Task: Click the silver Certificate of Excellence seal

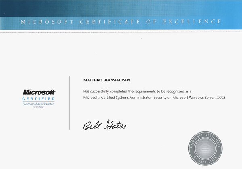Action: [205, 148]
